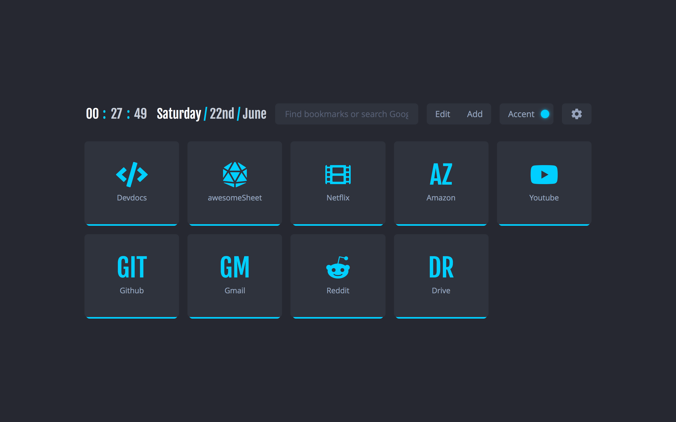Select the Amazon bookmark tile

(x=441, y=183)
